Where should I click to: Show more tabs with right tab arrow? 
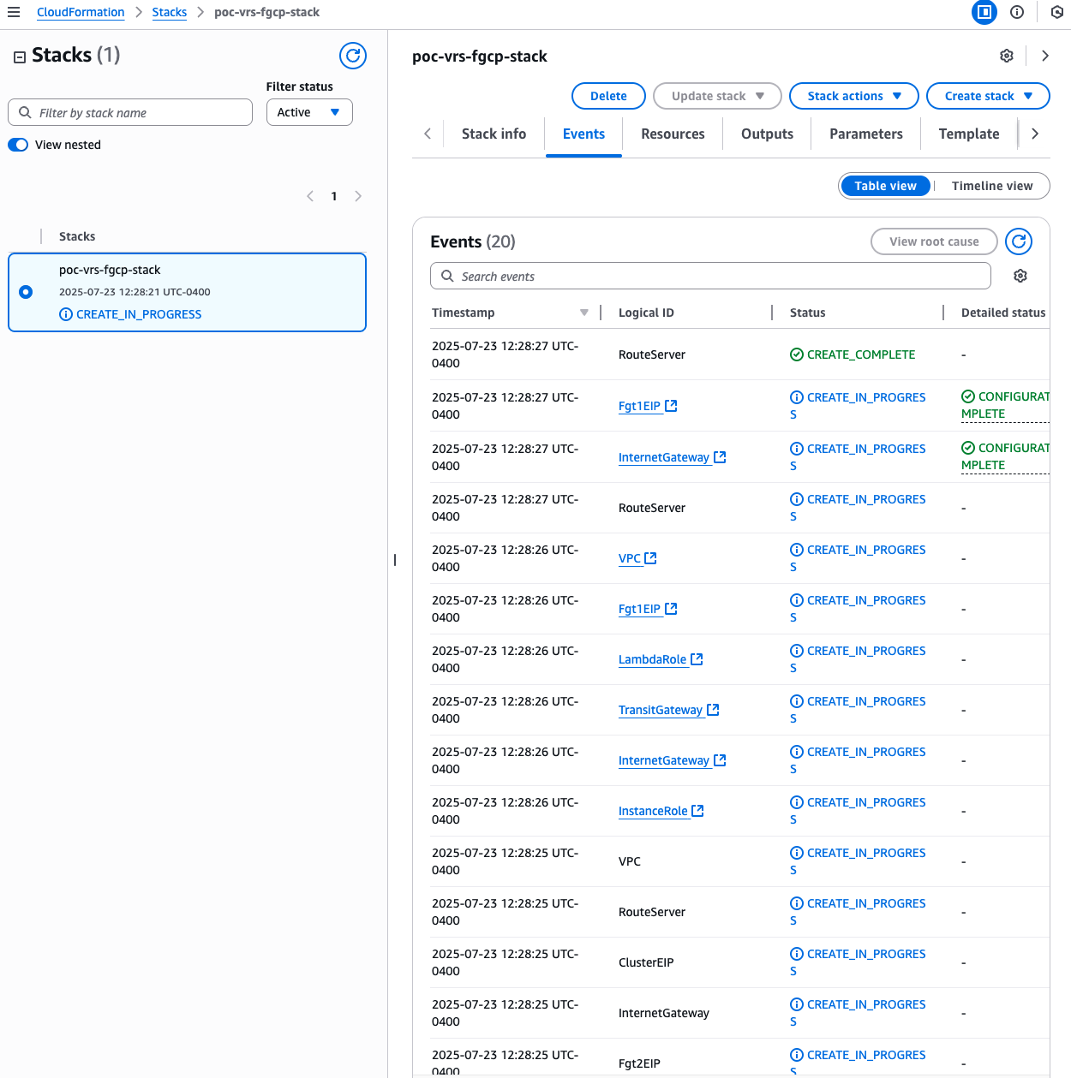(1035, 134)
